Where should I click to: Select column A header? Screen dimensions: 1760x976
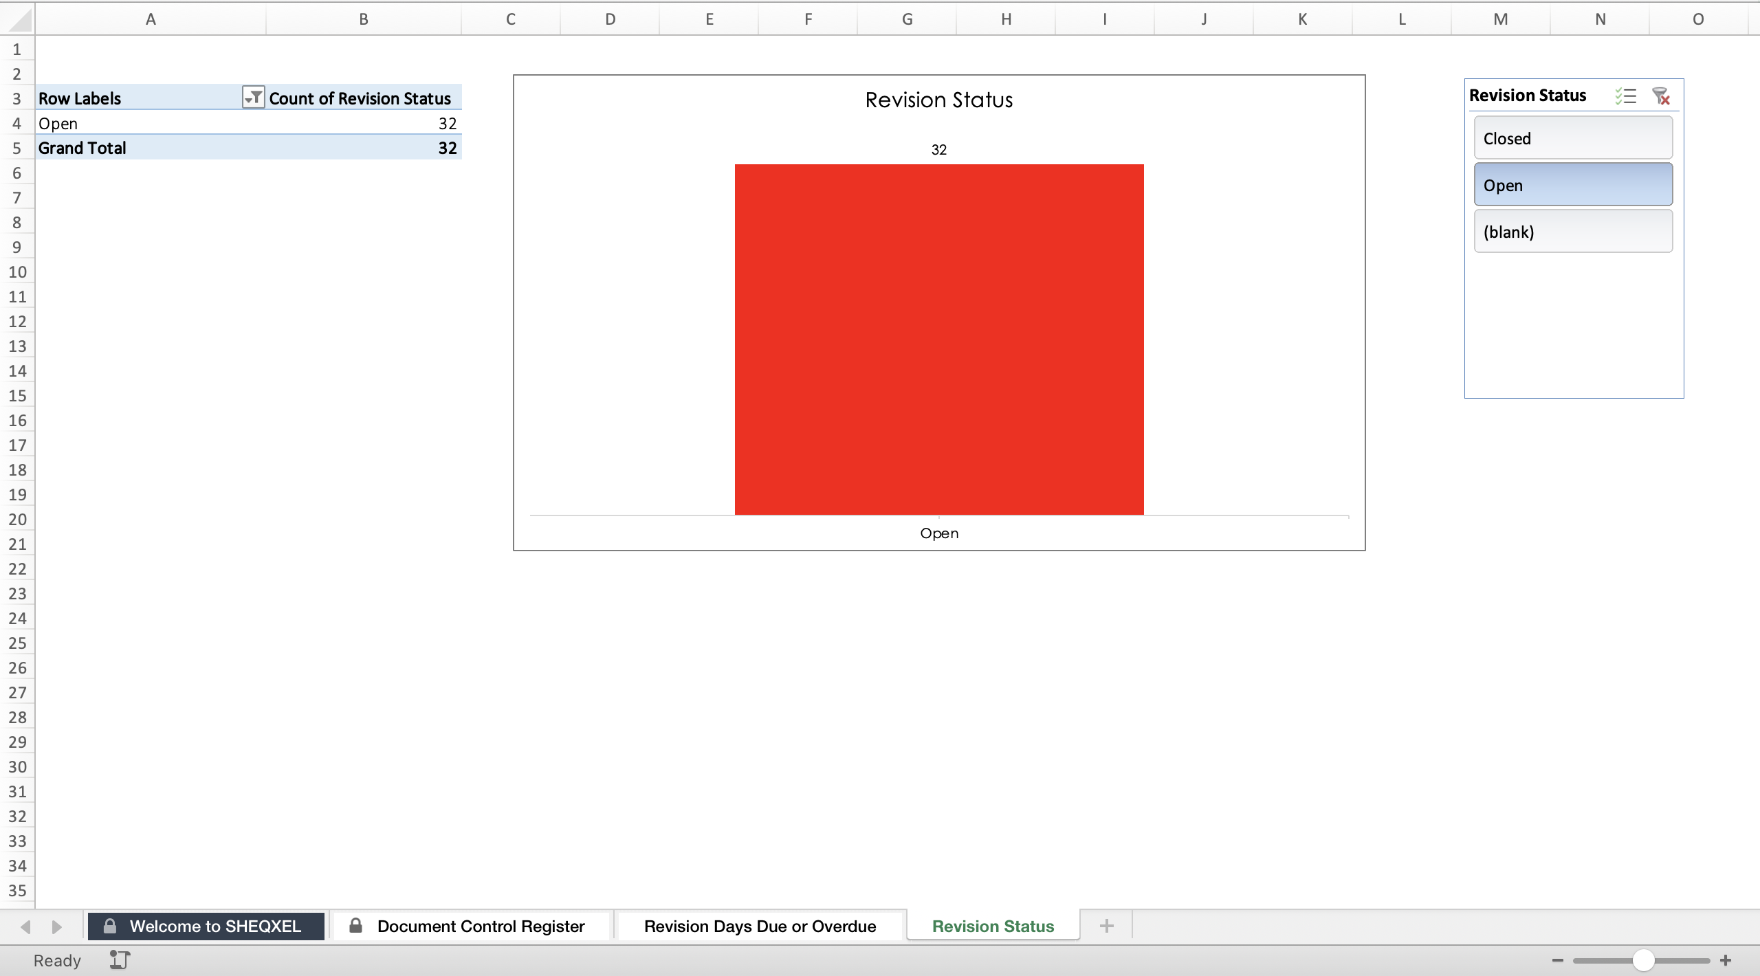(151, 19)
